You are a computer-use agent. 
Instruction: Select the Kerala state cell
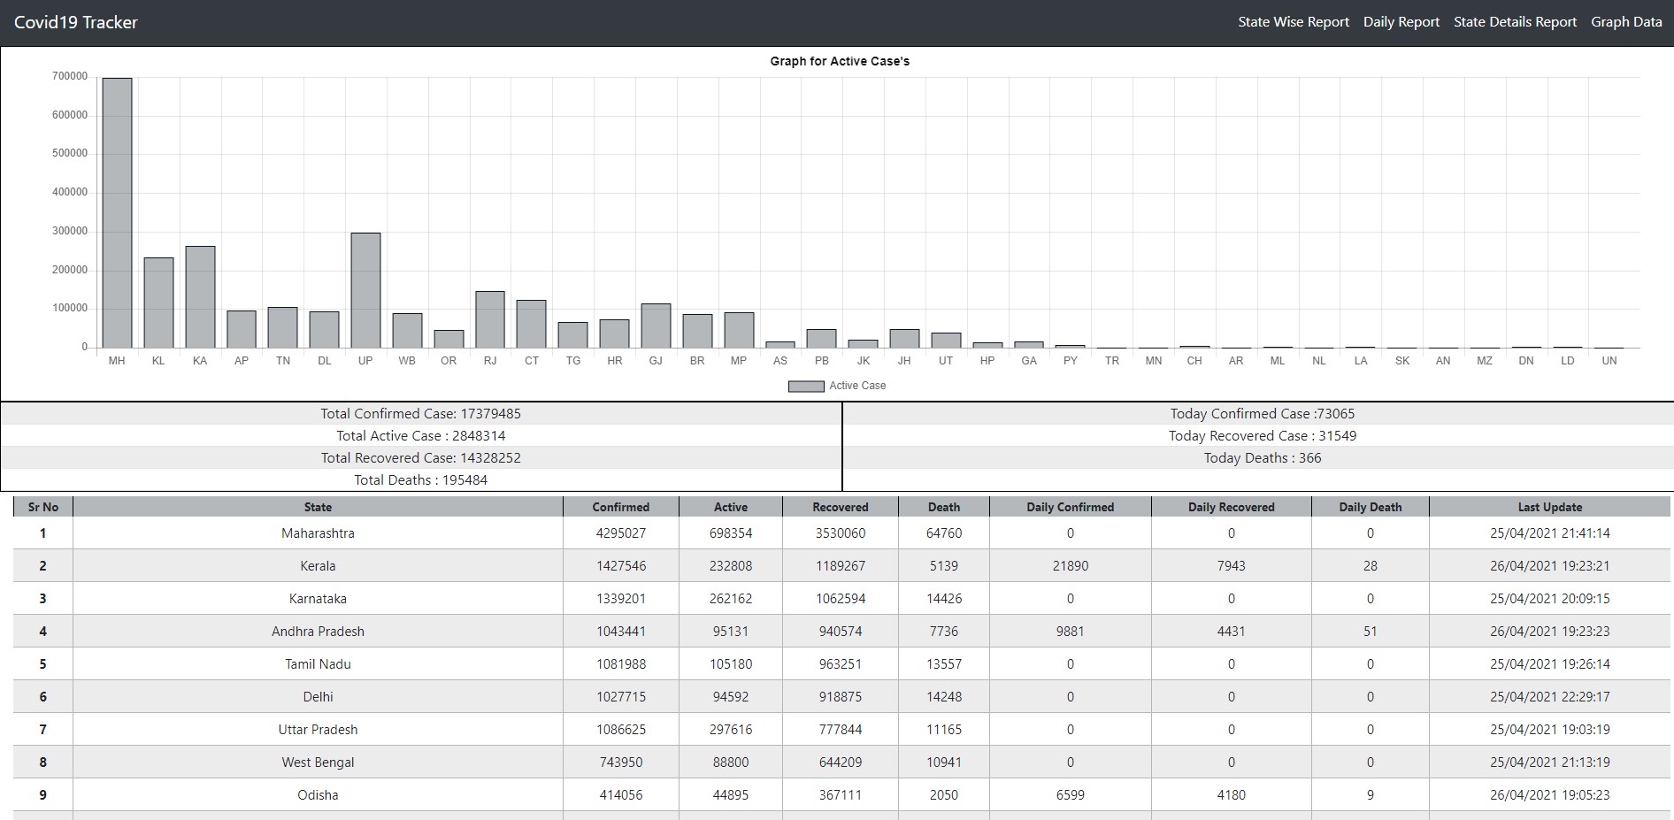318,566
